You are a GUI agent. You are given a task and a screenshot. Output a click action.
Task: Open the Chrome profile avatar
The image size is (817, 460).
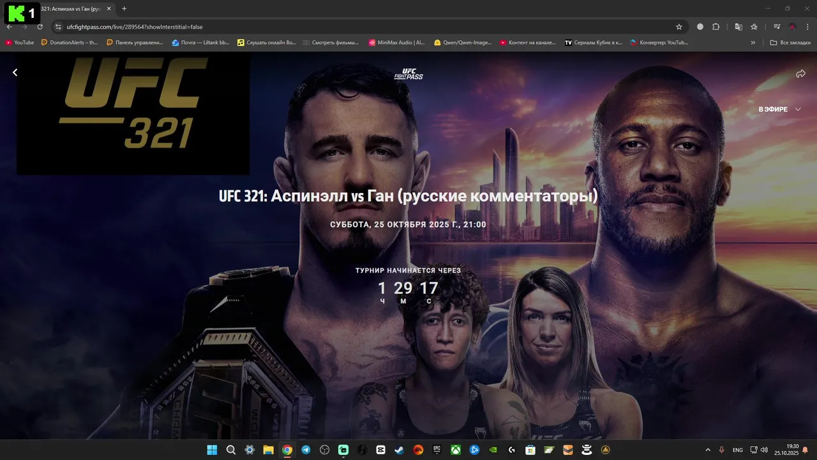pos(792,27)
